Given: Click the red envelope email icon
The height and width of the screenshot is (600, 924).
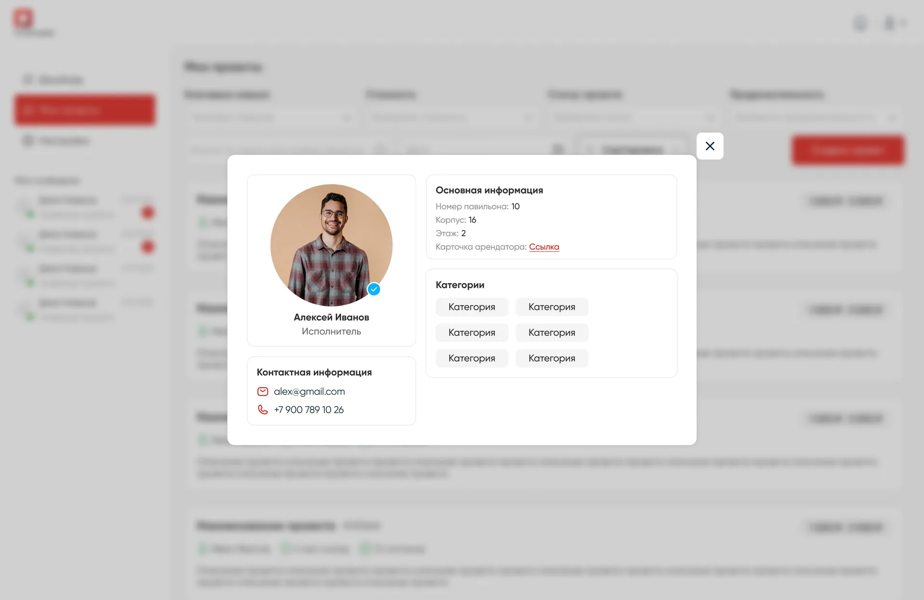Looking at the screenshot, I should (x=263, y=392).
